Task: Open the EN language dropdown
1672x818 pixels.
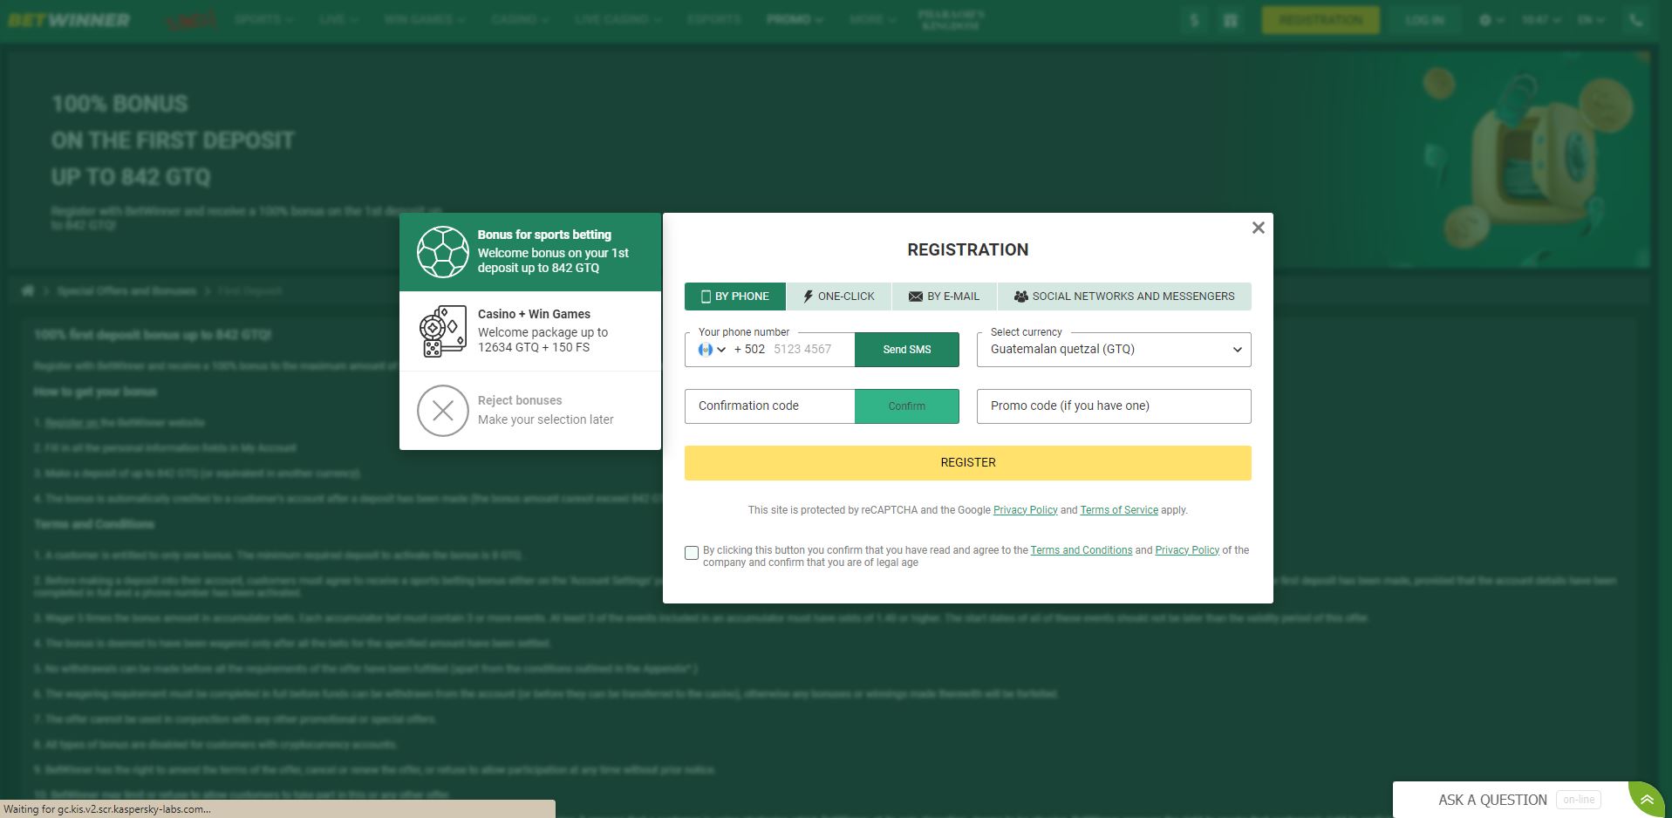Action: click(1592, 20)
